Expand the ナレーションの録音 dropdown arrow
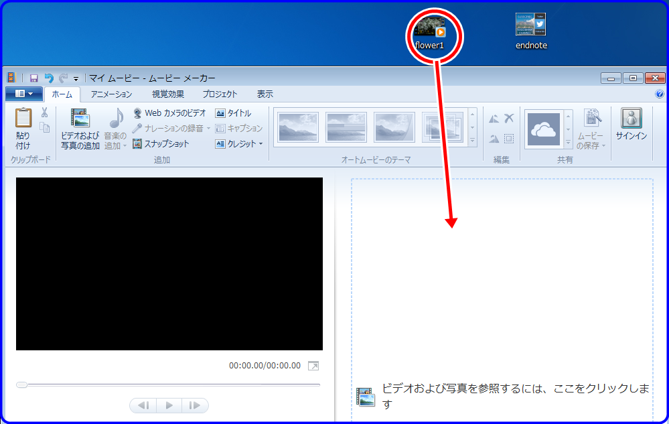669x424 pixels. click(x=209, y=129)
